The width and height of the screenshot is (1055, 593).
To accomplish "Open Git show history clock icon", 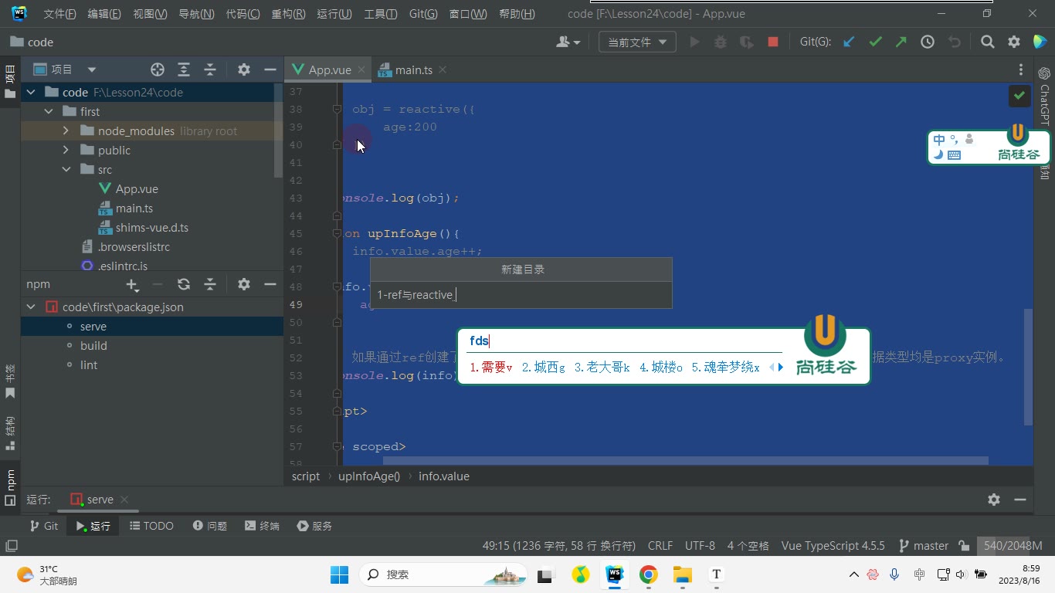I will pos(928,42).
